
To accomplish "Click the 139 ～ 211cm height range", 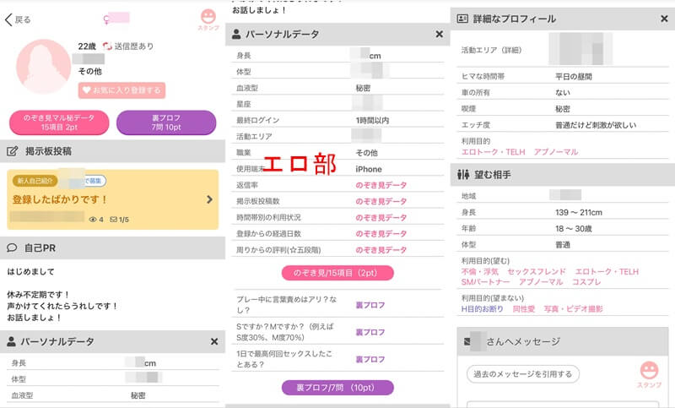I will 579,212.
